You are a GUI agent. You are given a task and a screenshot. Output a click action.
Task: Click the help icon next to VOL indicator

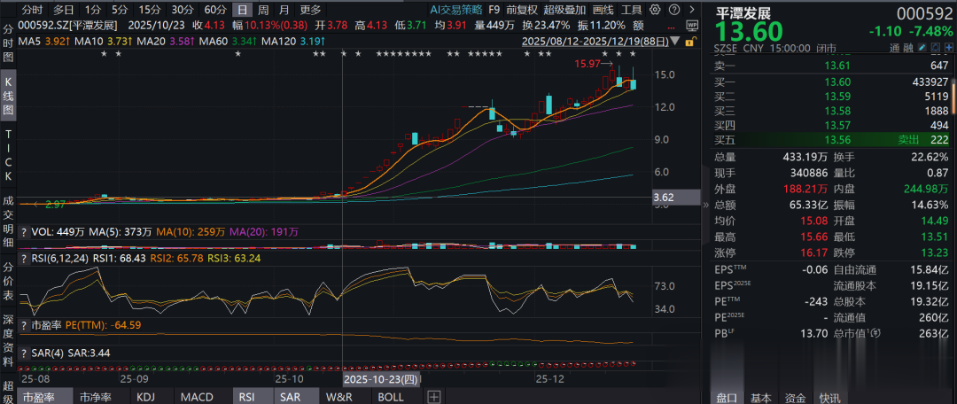(24, 231)
